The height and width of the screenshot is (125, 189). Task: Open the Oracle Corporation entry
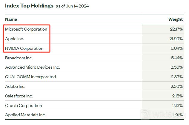pos(24,106)
